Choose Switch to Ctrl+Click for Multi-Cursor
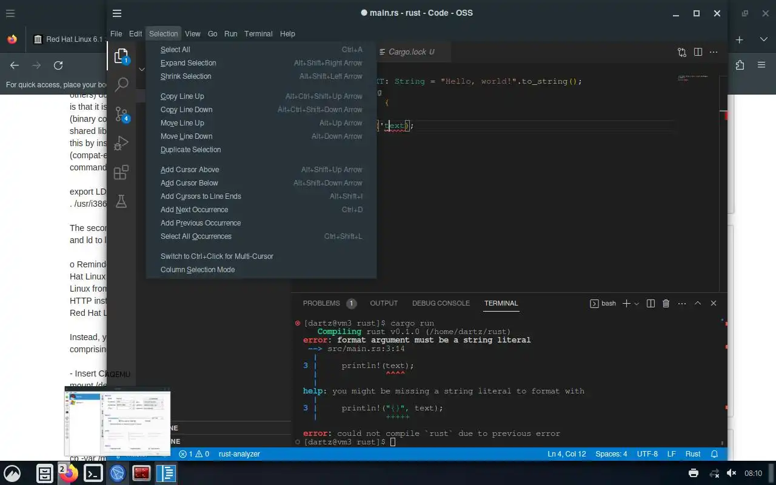This screenshot has width=776, height=485. pyautogui.click(x=261, y=256)
